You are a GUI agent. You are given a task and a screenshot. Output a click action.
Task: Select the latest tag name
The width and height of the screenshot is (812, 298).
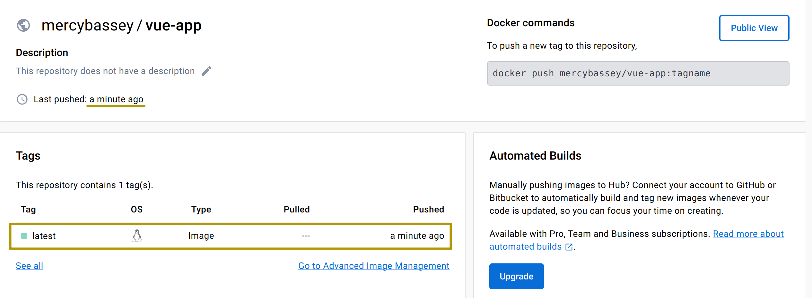pos(44,236)
